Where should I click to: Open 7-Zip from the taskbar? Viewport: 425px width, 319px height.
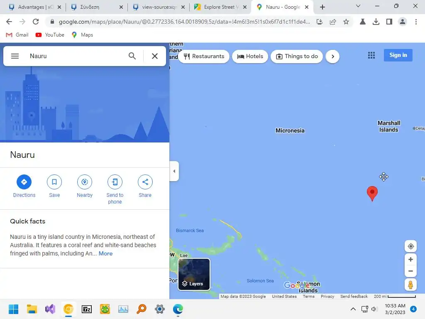(87, 309)
